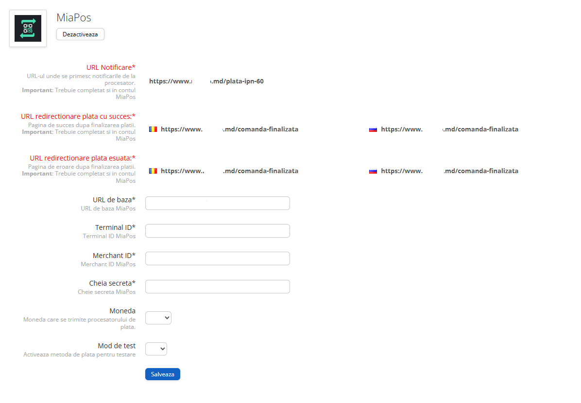This screenshot has width=581, height=403.
Task: Focus the Cheia secreta input field
Action: click(218, 287)
